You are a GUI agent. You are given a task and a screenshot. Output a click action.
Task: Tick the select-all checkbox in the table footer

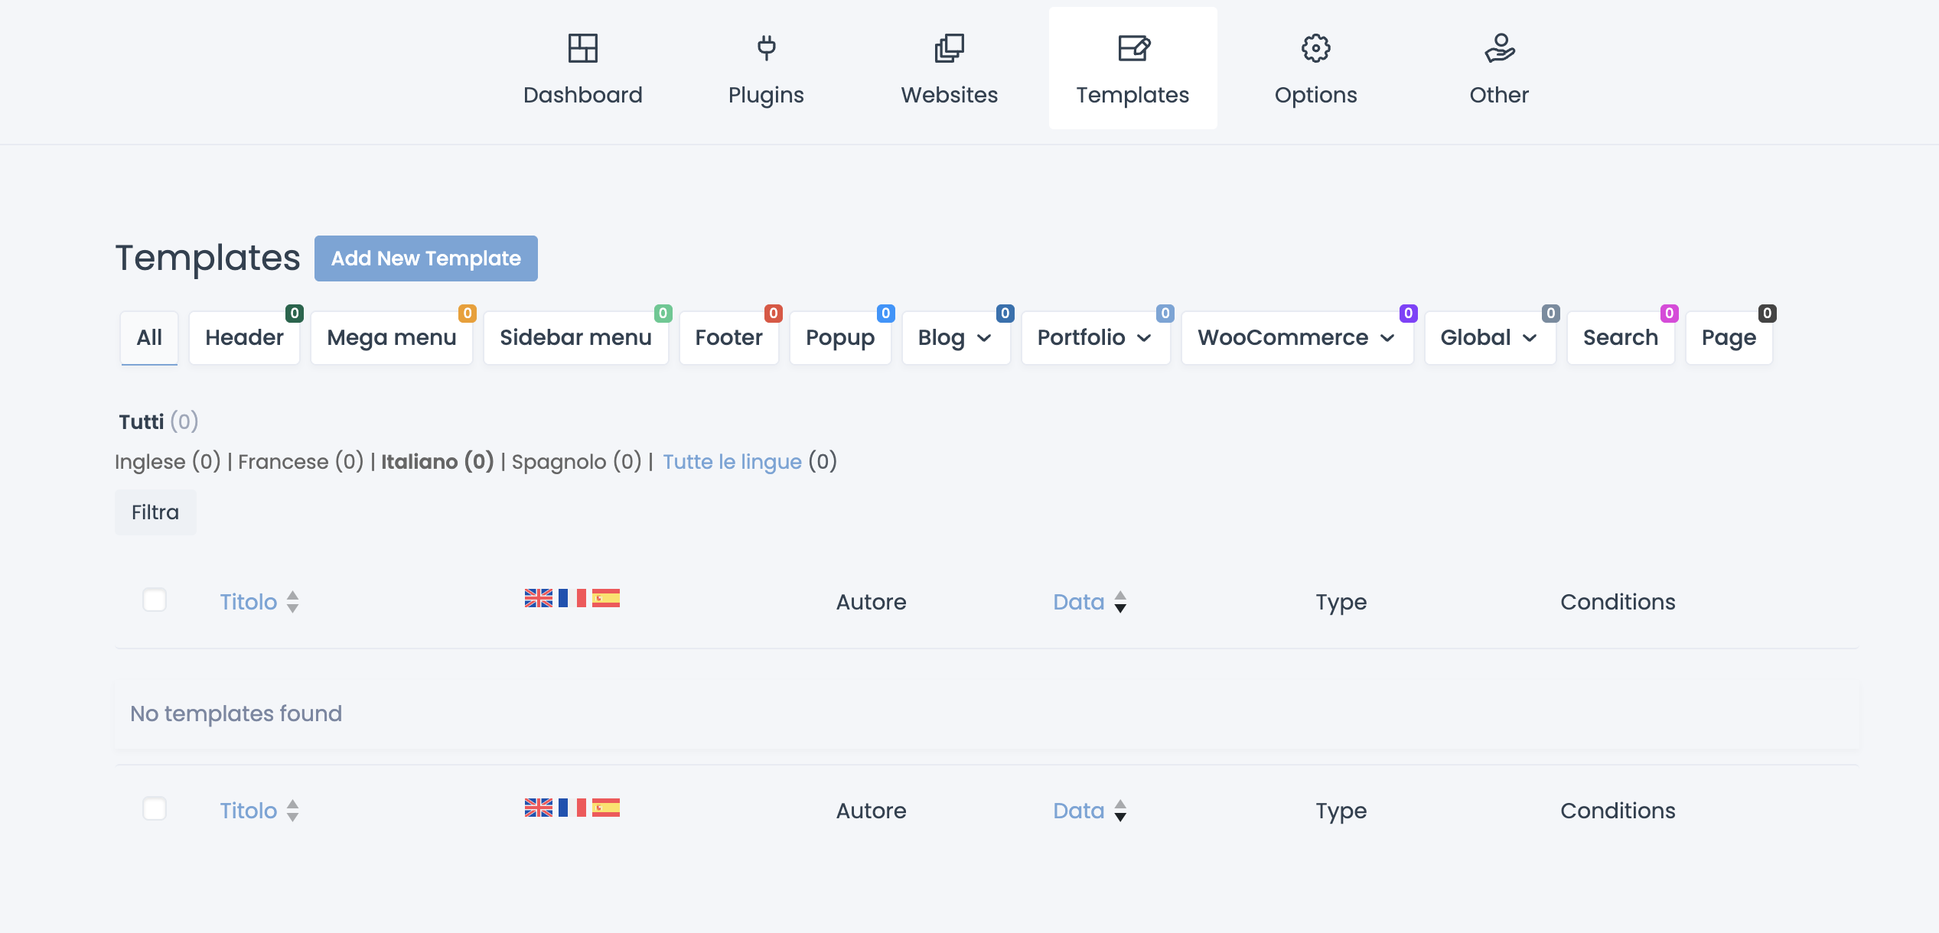(x=155, y=809)
